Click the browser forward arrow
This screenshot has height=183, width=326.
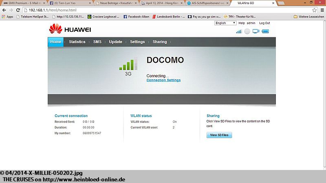pyautogui.click(x=11, y=10)
